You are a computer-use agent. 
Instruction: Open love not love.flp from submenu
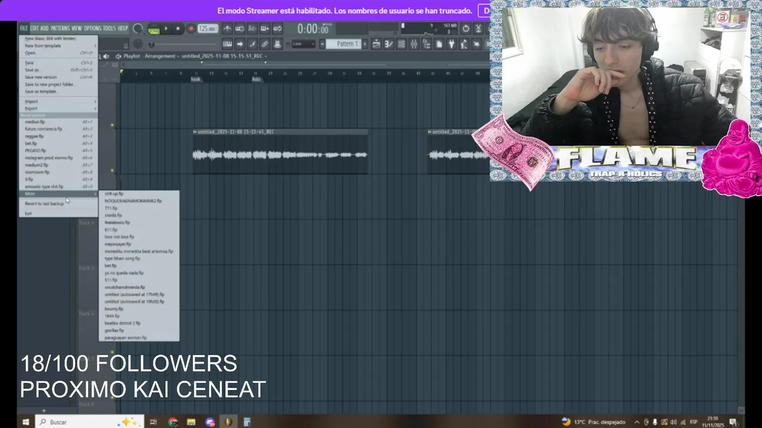[139, 237]
